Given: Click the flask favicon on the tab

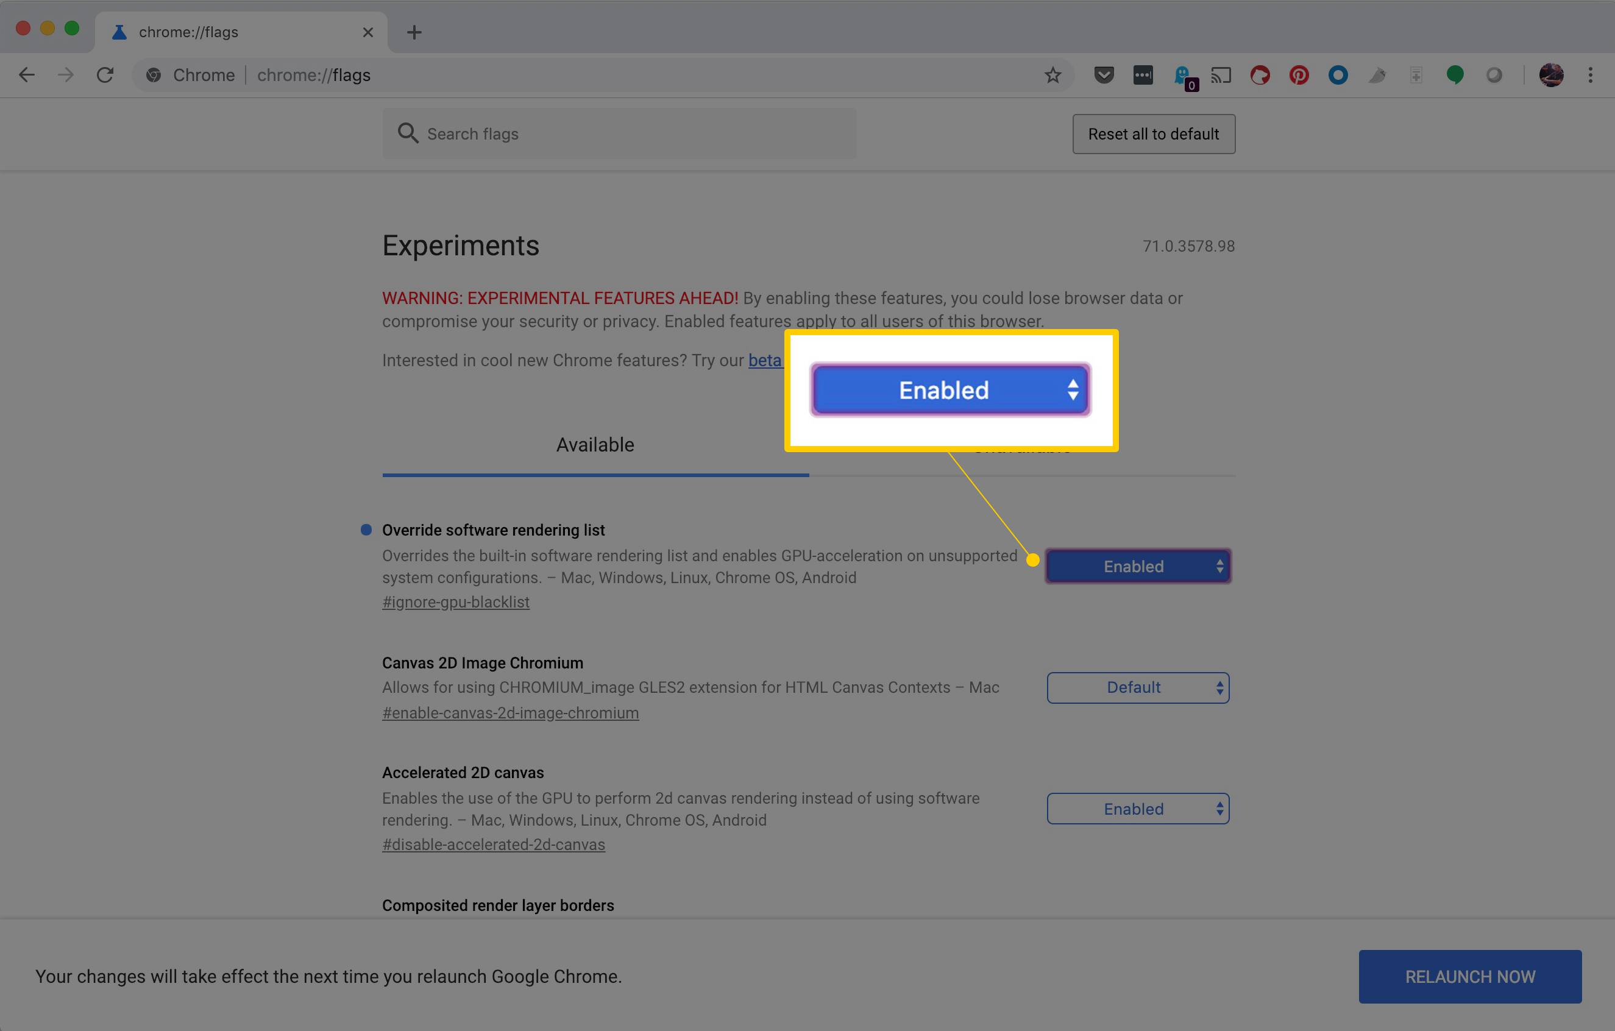Looking at the screenshot, I should pyautogui.click(x=119, y=32).
